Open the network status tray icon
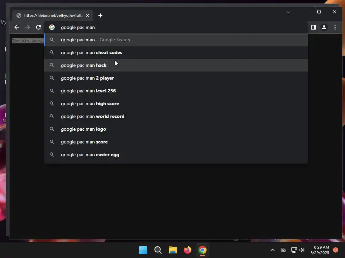 click(294, 250)
